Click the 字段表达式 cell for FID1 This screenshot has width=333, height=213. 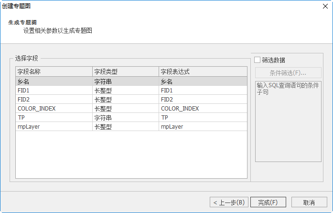203,90
